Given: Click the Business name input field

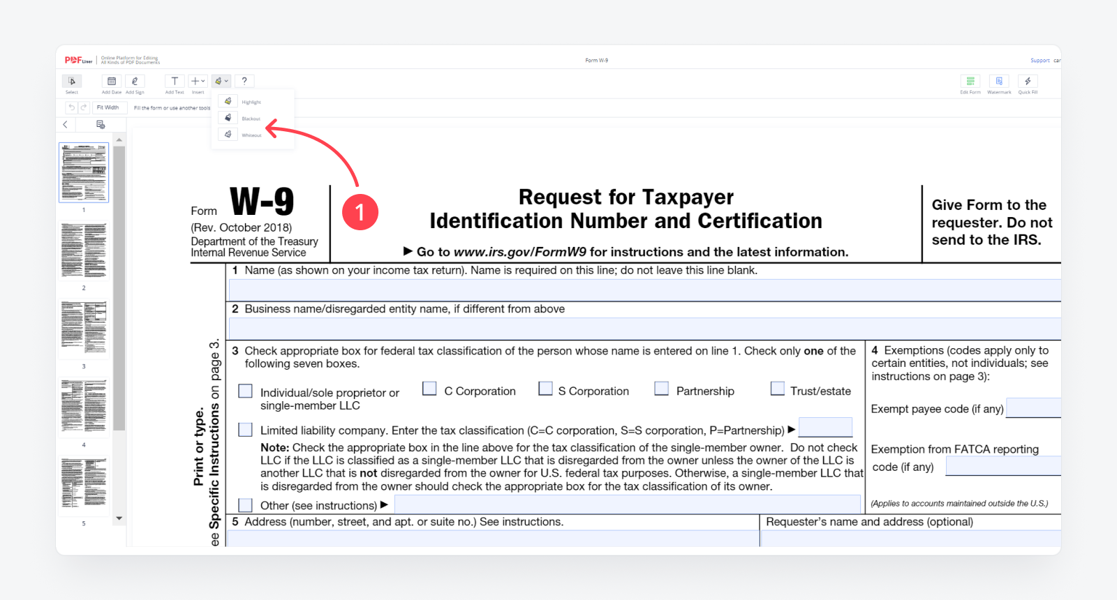Looking at the screenshot, I should point(644,328).
